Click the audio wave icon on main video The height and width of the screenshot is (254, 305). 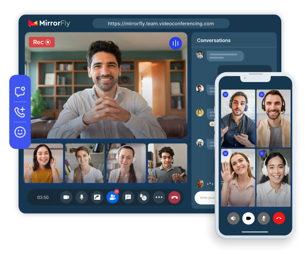point(175,44)
